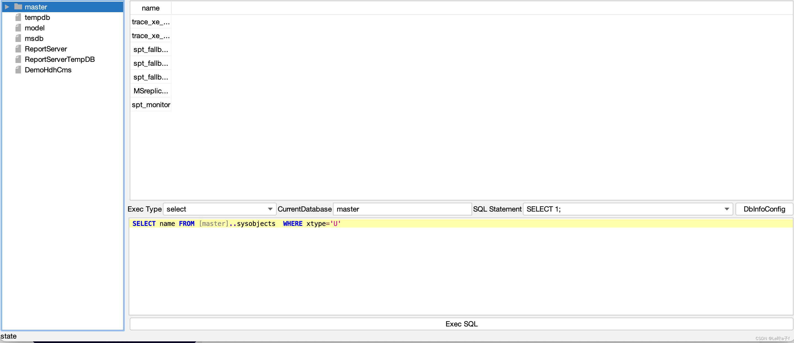
Task: Click the DemoHdhCms database icon
Action: [18, 70]
